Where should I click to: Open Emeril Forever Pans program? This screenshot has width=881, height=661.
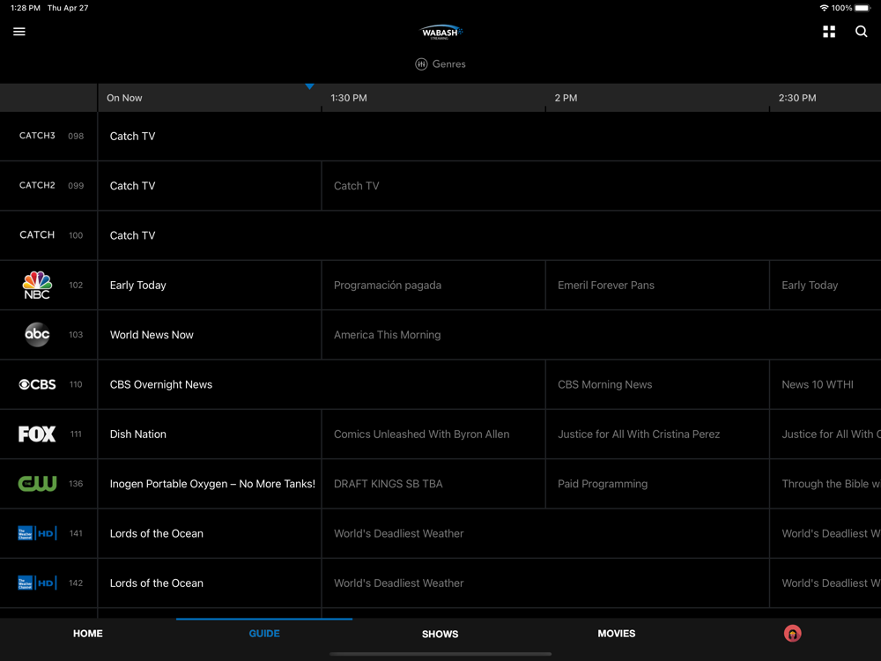(x=657, y=285)
